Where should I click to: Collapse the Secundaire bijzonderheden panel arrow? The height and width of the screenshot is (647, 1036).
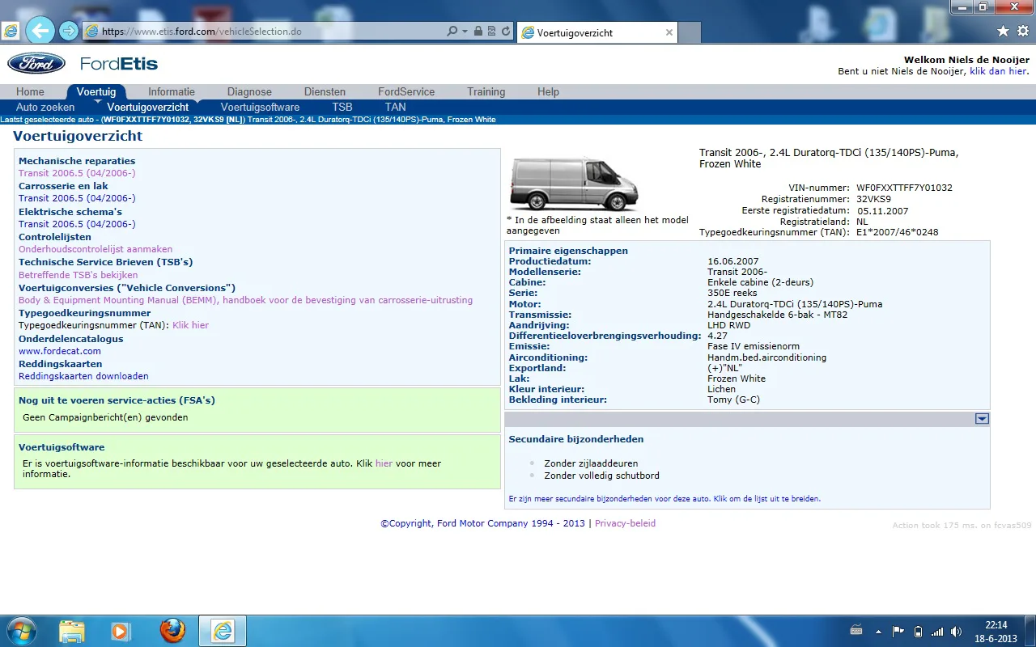click(x=982, y=419)
